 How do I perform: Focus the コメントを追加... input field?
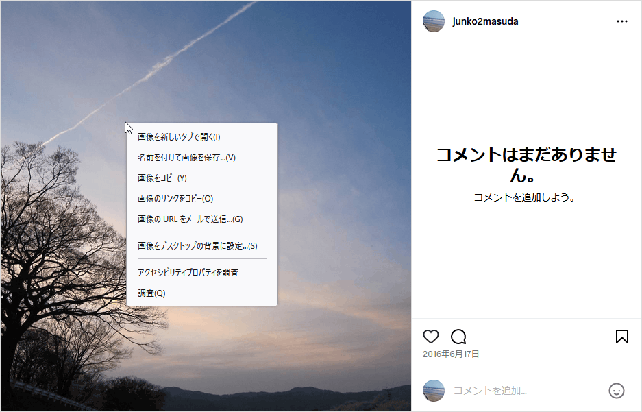tap(528, 391)
